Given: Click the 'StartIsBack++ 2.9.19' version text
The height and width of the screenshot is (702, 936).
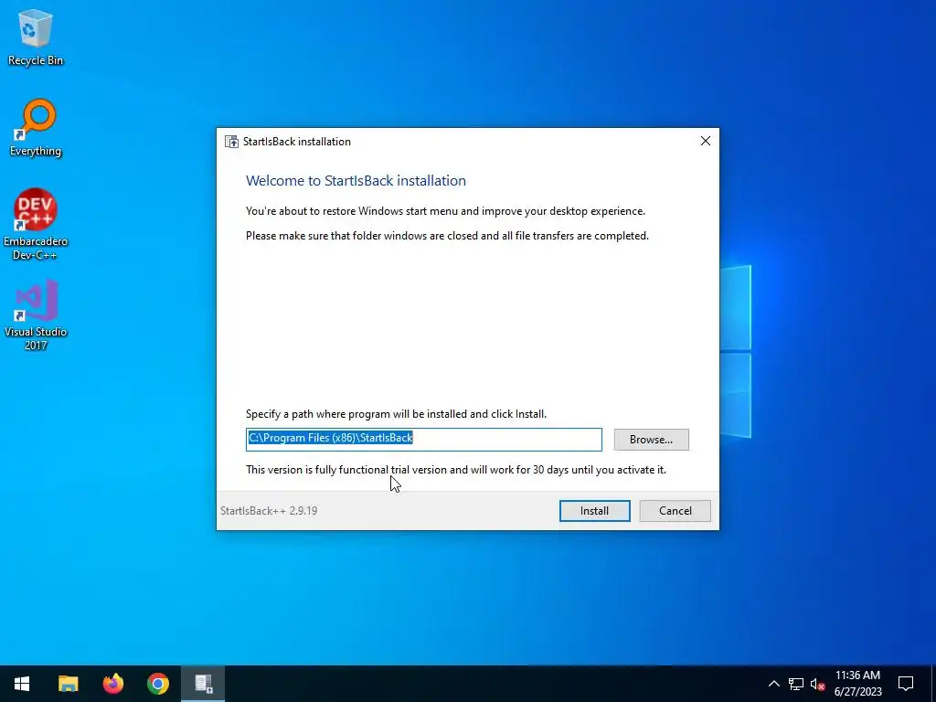Looking at the screenshot, I should (x=269, y=511).
